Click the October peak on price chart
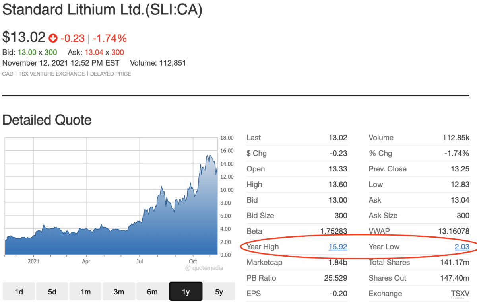Image resolution: width=477 pixels, height=302 pixels. 207,156
